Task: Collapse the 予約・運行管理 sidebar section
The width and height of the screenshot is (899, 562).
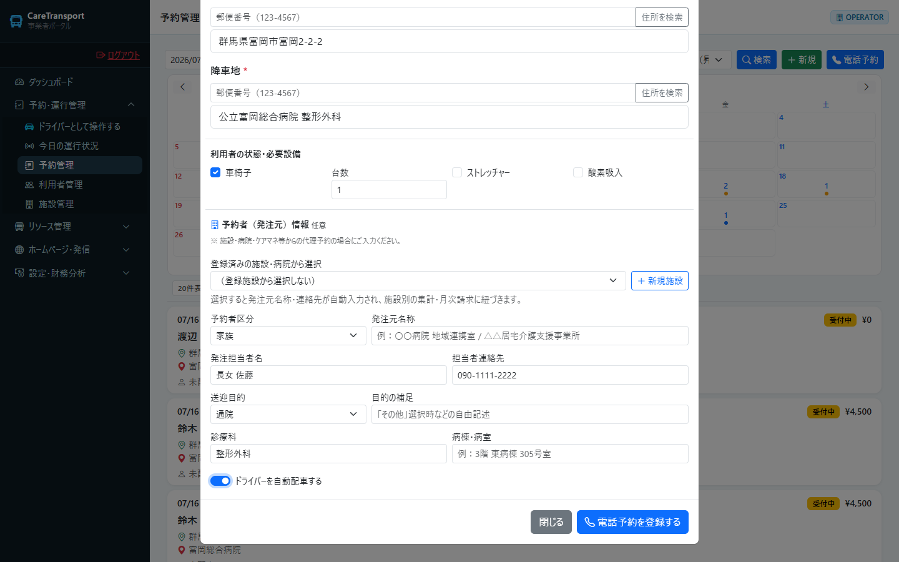Action: click(x=75, y=105)
